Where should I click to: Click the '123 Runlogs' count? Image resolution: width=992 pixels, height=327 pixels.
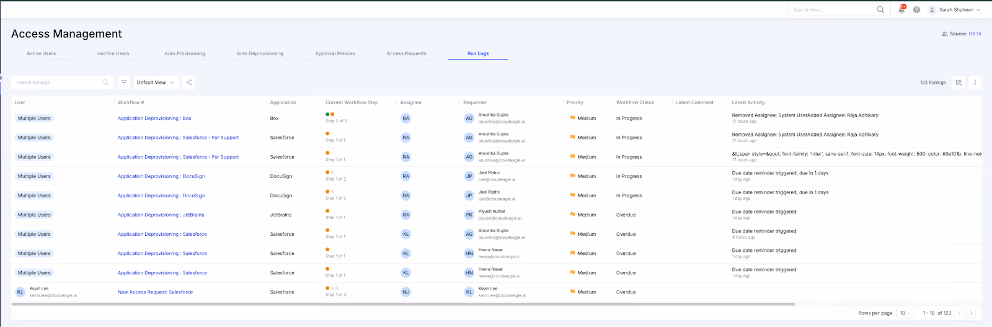coord(932,83)
